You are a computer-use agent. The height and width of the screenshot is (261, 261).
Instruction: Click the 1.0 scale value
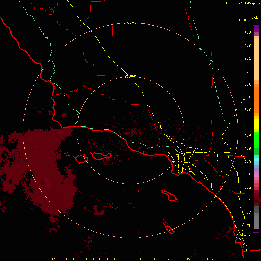pos(248,175)
